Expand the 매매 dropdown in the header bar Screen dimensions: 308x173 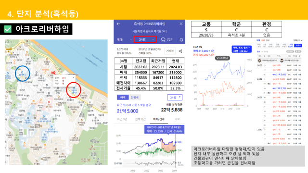(124, 39)
